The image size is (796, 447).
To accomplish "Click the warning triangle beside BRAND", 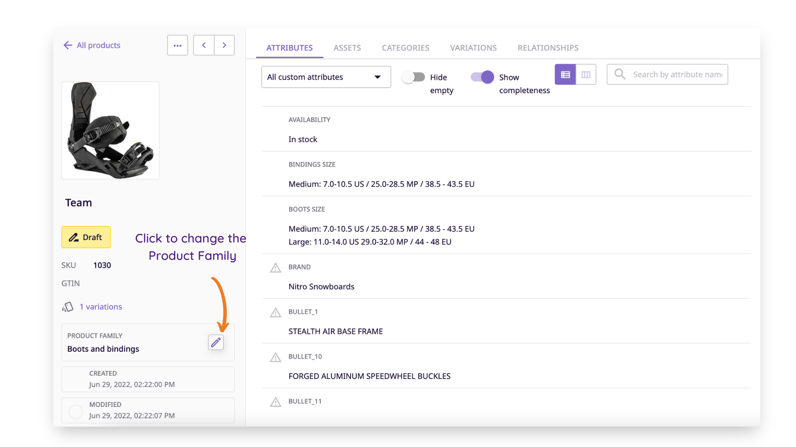I will (276, 267).
